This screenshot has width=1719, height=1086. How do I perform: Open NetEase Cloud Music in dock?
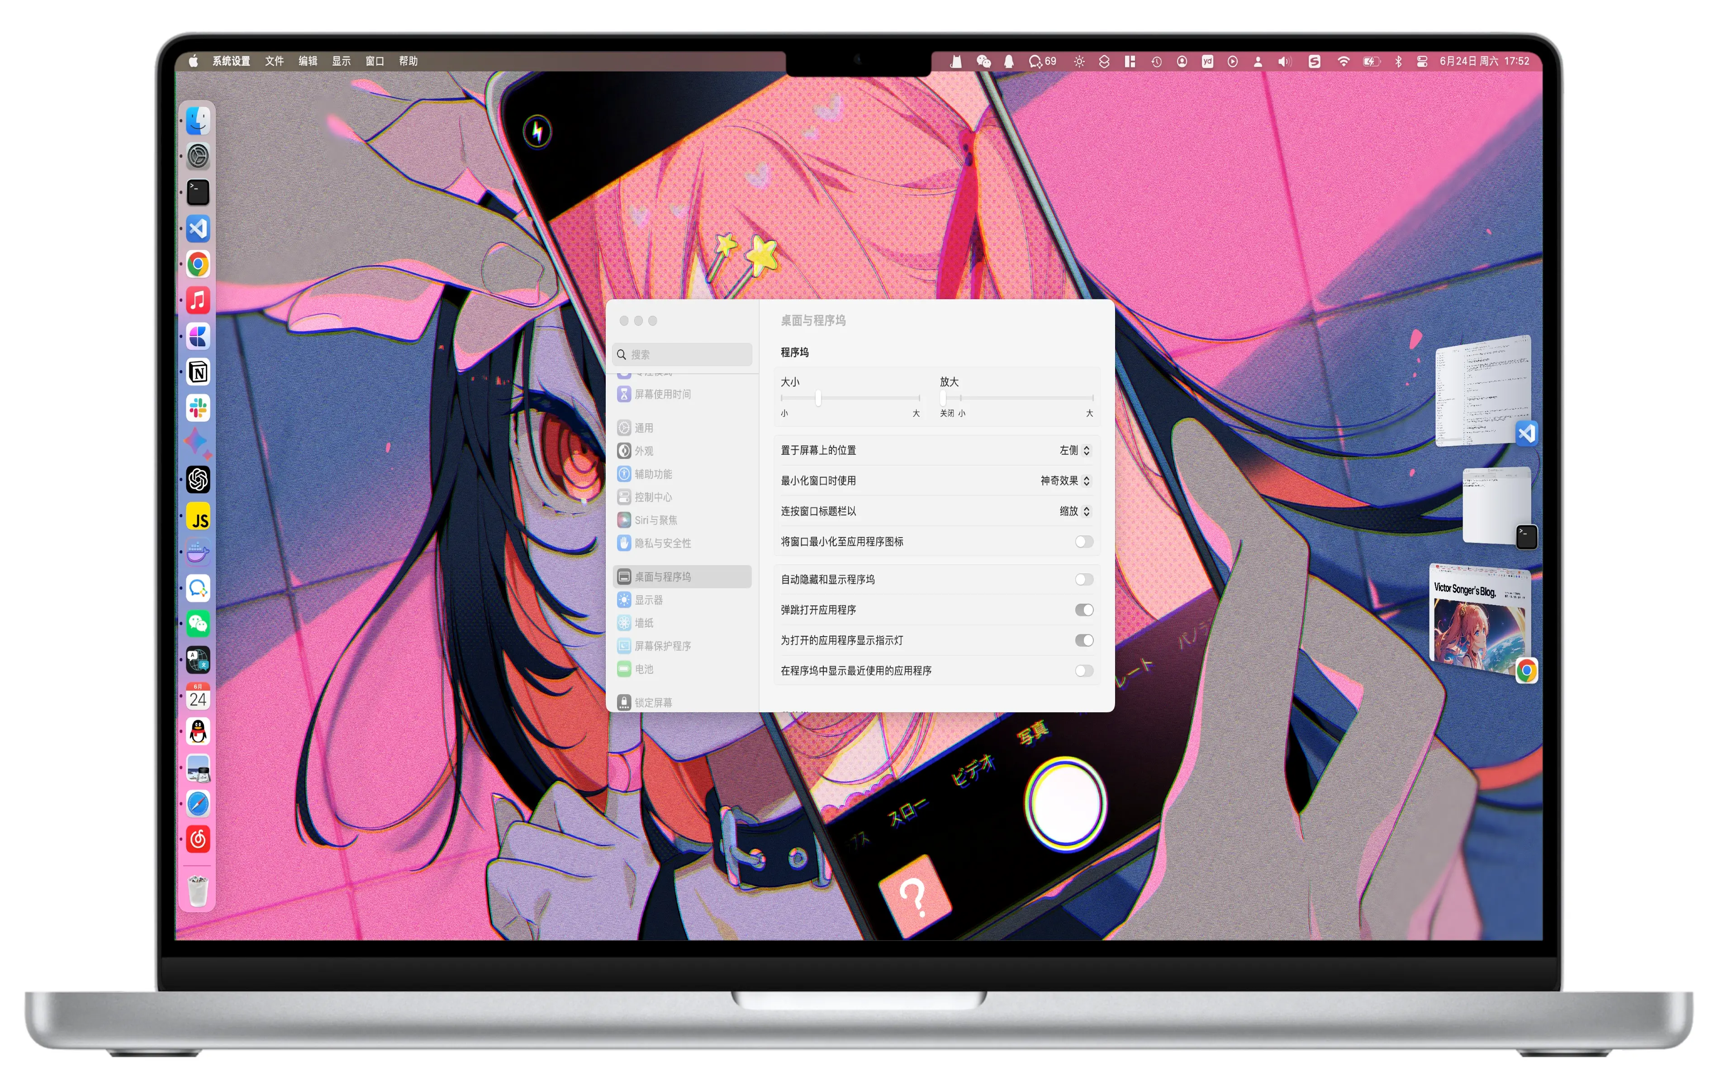198,840
